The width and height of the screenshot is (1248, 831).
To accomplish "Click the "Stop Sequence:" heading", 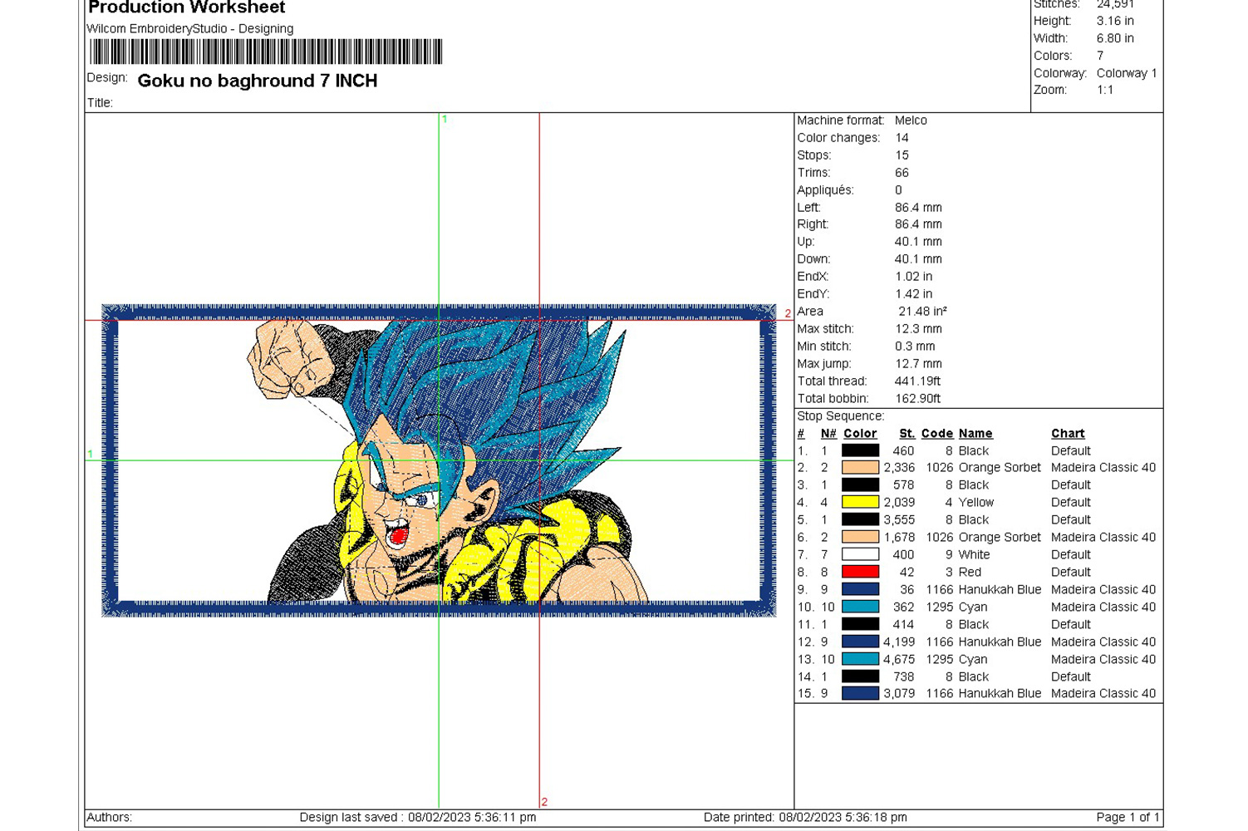I will (841, 416).
